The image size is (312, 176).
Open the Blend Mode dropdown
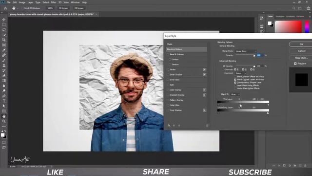tap(246, 51)
